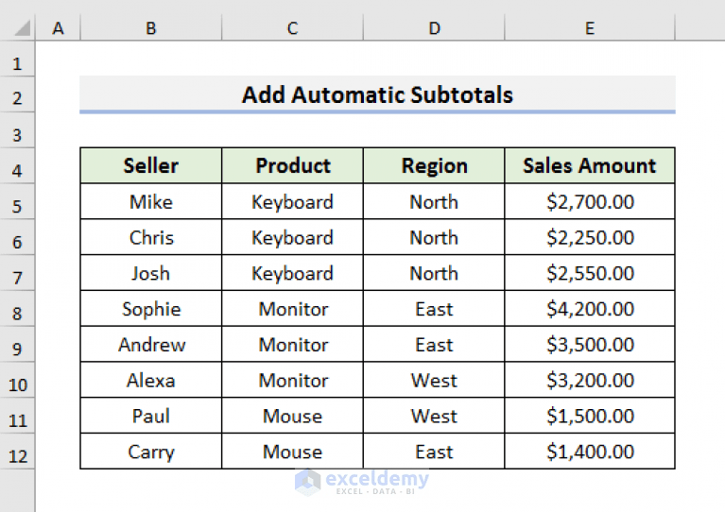Click the '$4,200.00' sales cell
725x512 pixels.
tap(590, 309)
